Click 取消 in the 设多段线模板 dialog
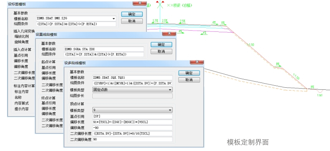 pos(189,80)
